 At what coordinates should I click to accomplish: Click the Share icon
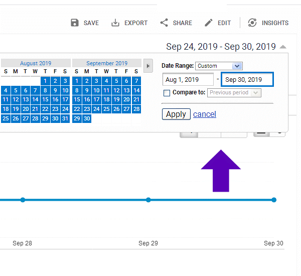164,23
